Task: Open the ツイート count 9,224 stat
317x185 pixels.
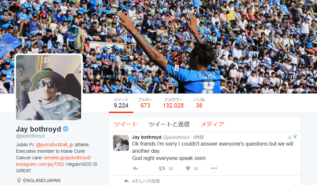Action: [121, 103]
